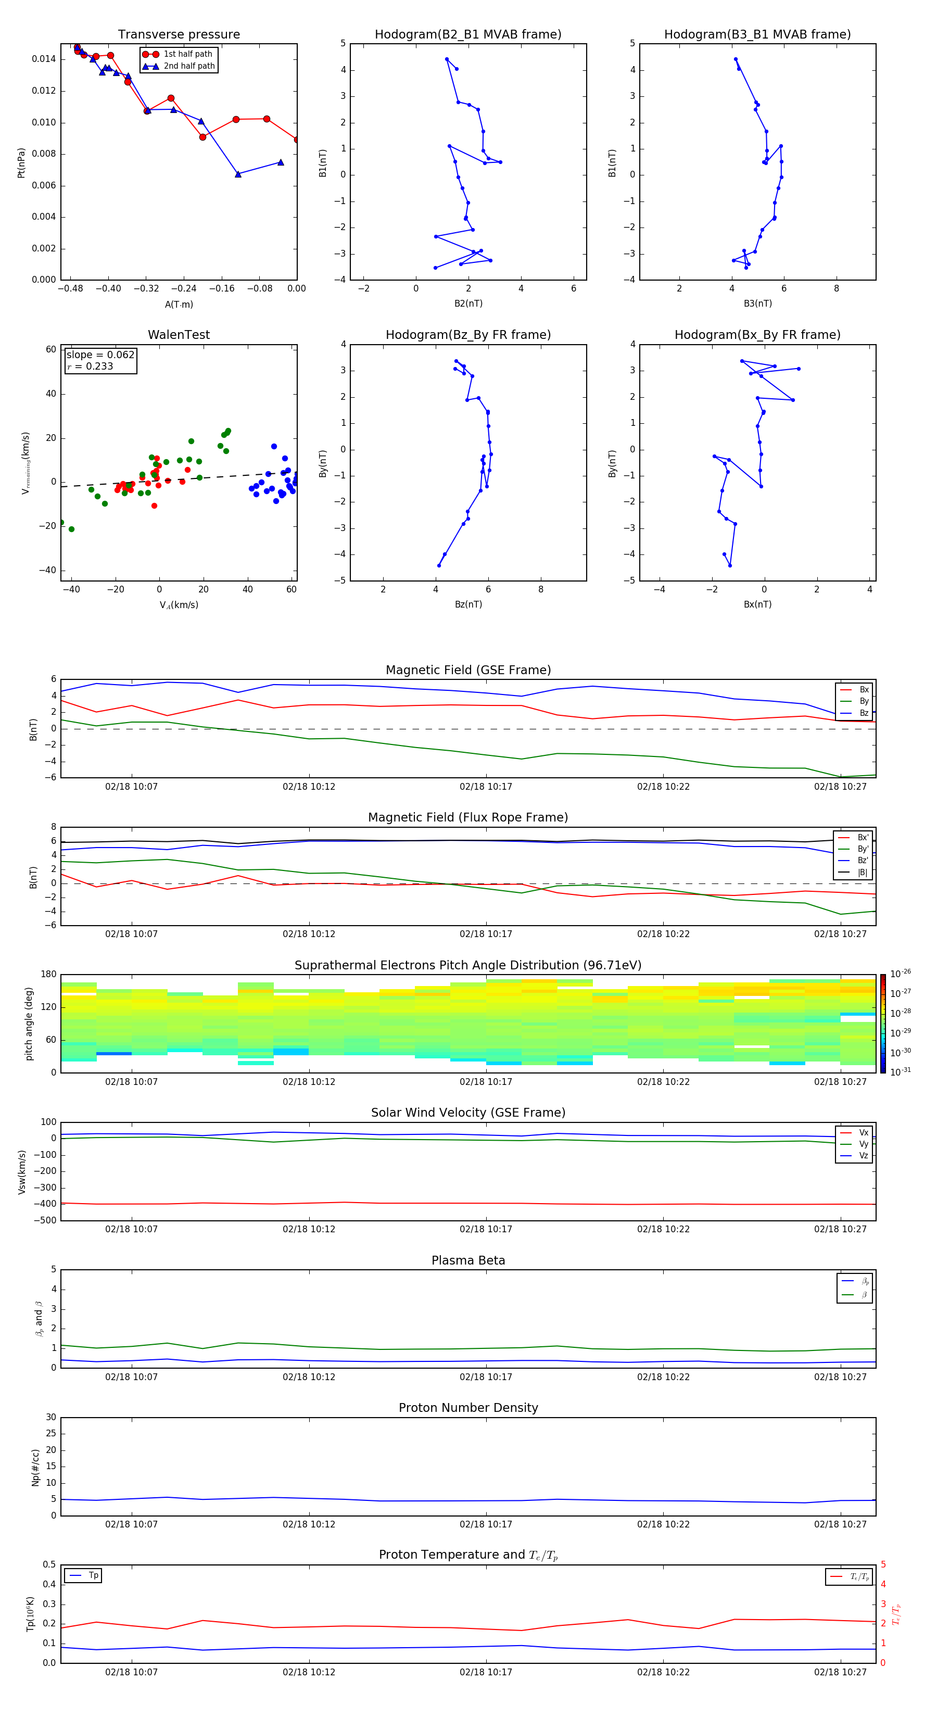The height and width of the screenshot is (1718, 937).
Task: Click the 'Magnetic Field (Flux Rope Frame)' title
Action: 468,818
